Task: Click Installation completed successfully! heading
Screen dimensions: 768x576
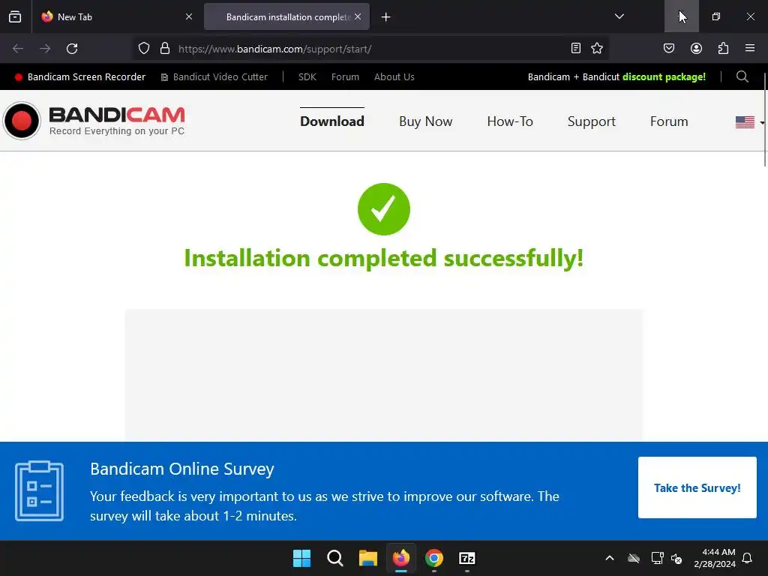Action: (x=383, y=258)
